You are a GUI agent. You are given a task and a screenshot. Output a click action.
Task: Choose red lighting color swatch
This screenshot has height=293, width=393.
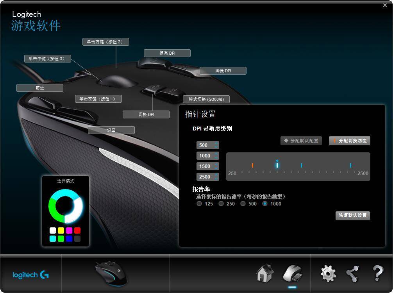click(77, 230)
